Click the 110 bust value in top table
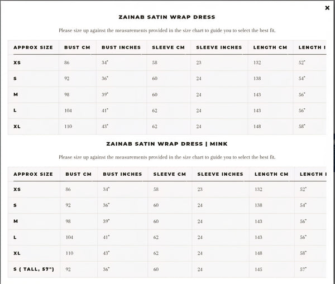 pos(68,127)
